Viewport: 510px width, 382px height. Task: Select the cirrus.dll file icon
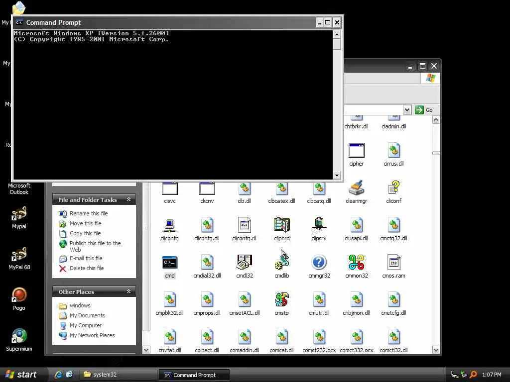tap(393, 150)
